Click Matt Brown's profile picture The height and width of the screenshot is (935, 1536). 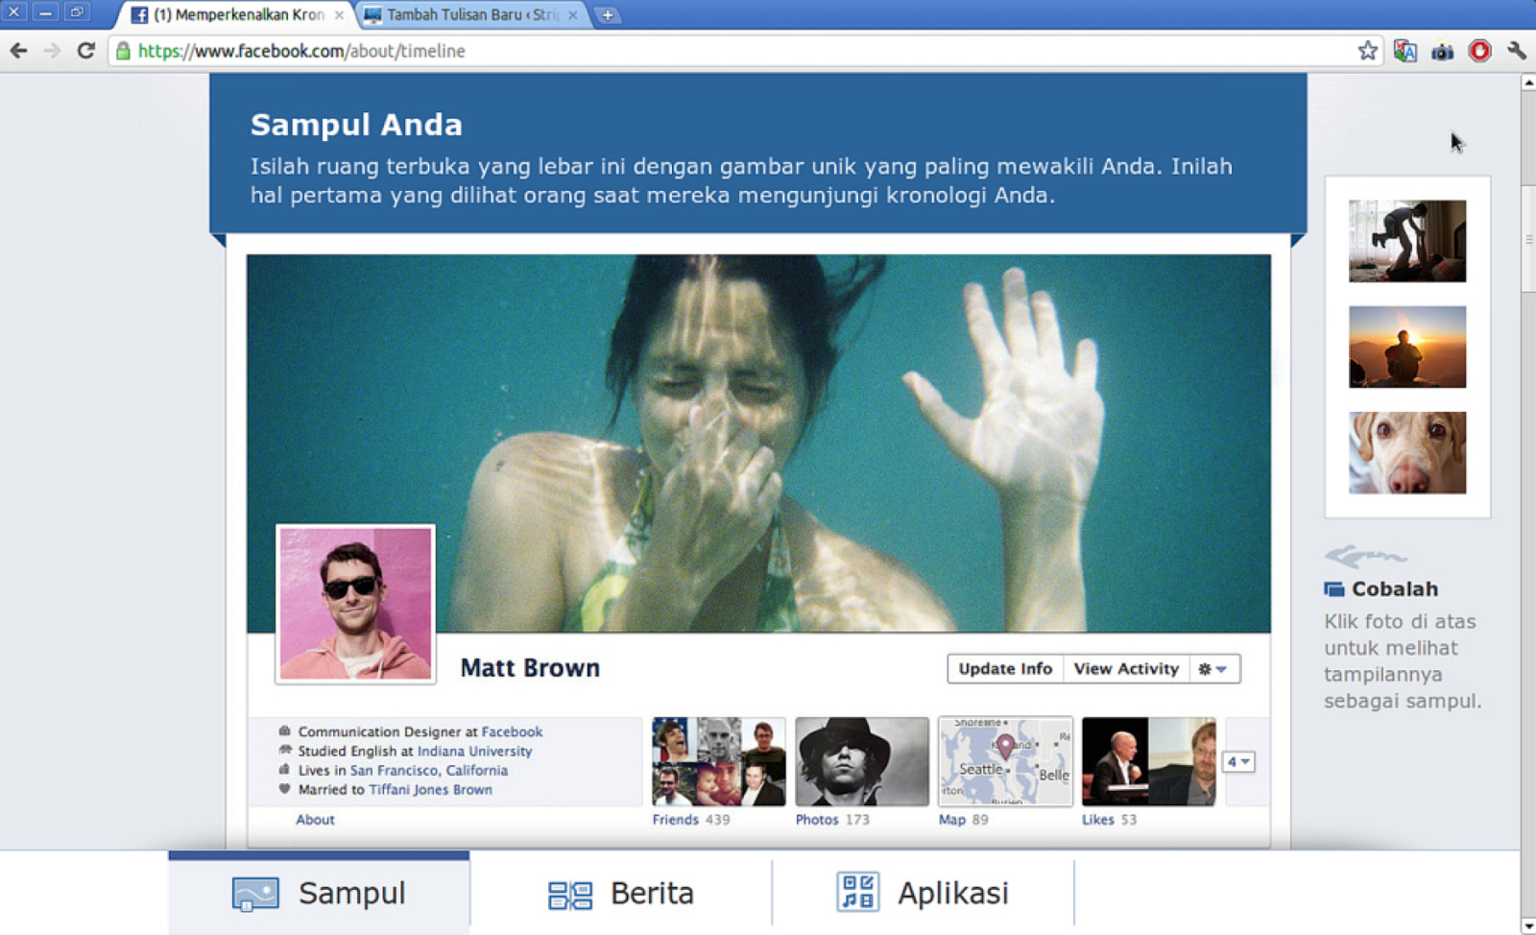click(355, 604)
